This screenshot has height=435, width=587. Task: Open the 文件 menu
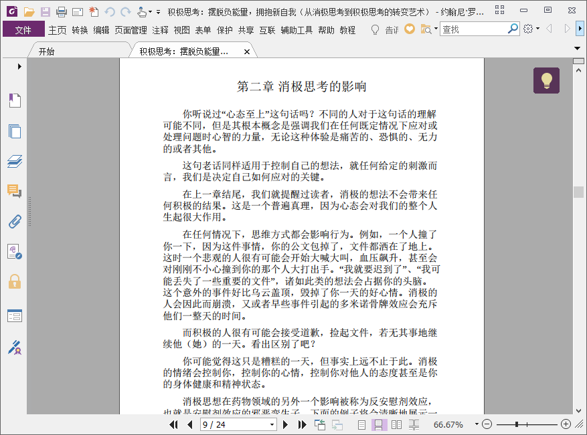tap(23, 29)
